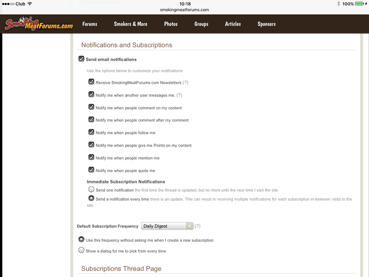369x277 pixels.
Task: Click the SmokingMeatForums.com logo
Action: point(39,24)
